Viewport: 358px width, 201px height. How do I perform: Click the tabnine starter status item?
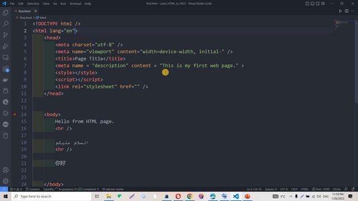click(x=113, y=189)
